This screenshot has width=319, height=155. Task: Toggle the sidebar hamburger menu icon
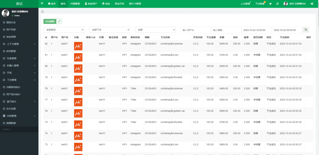click(x=42, y=3)
